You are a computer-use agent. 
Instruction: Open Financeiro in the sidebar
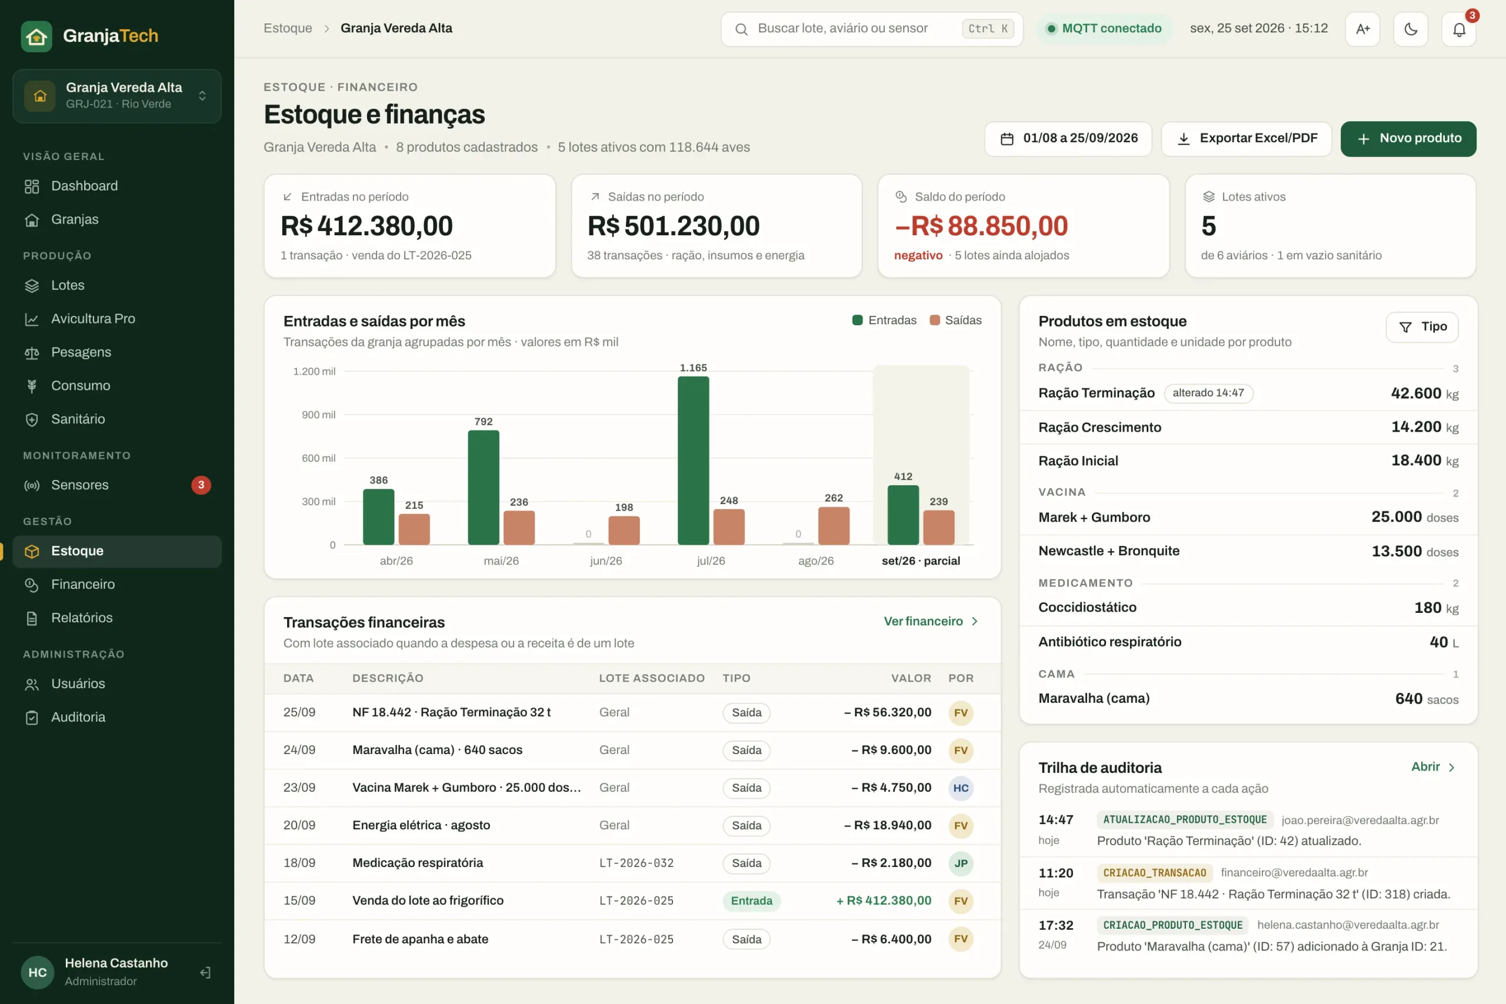click(x=117, y=584)
